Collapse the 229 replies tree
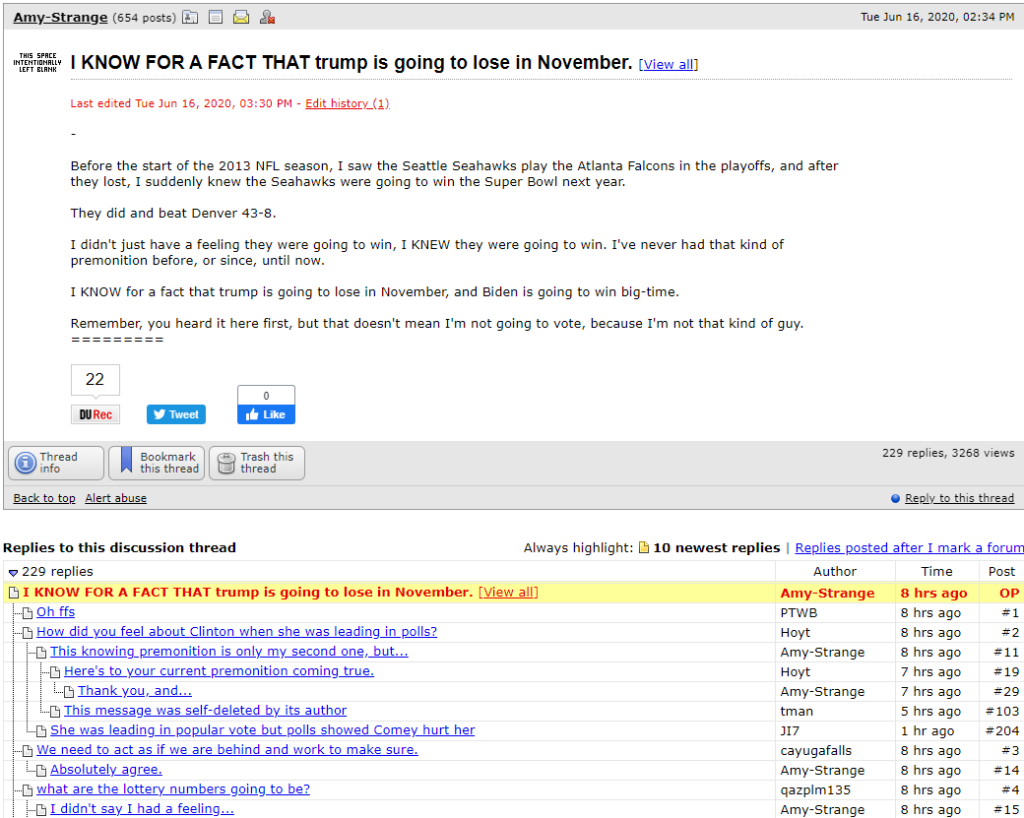This screenshot has width=1024, height=818. (x=13, y=573)
